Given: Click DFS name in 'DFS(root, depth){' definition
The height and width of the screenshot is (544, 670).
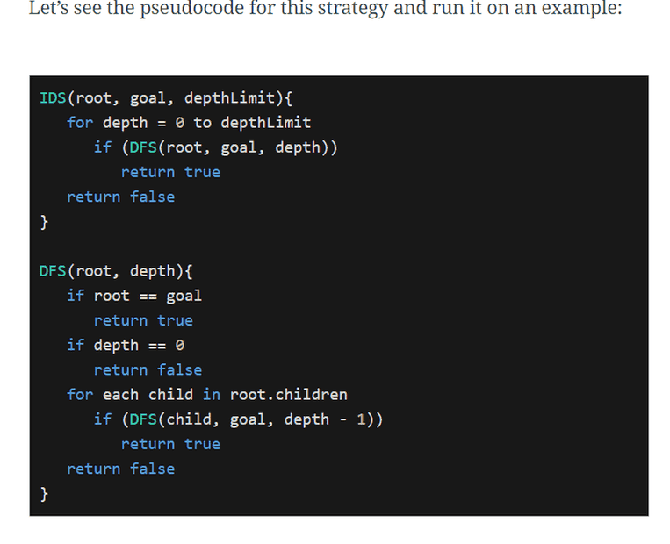Looking at the screenshot, I should coord(53,270).
